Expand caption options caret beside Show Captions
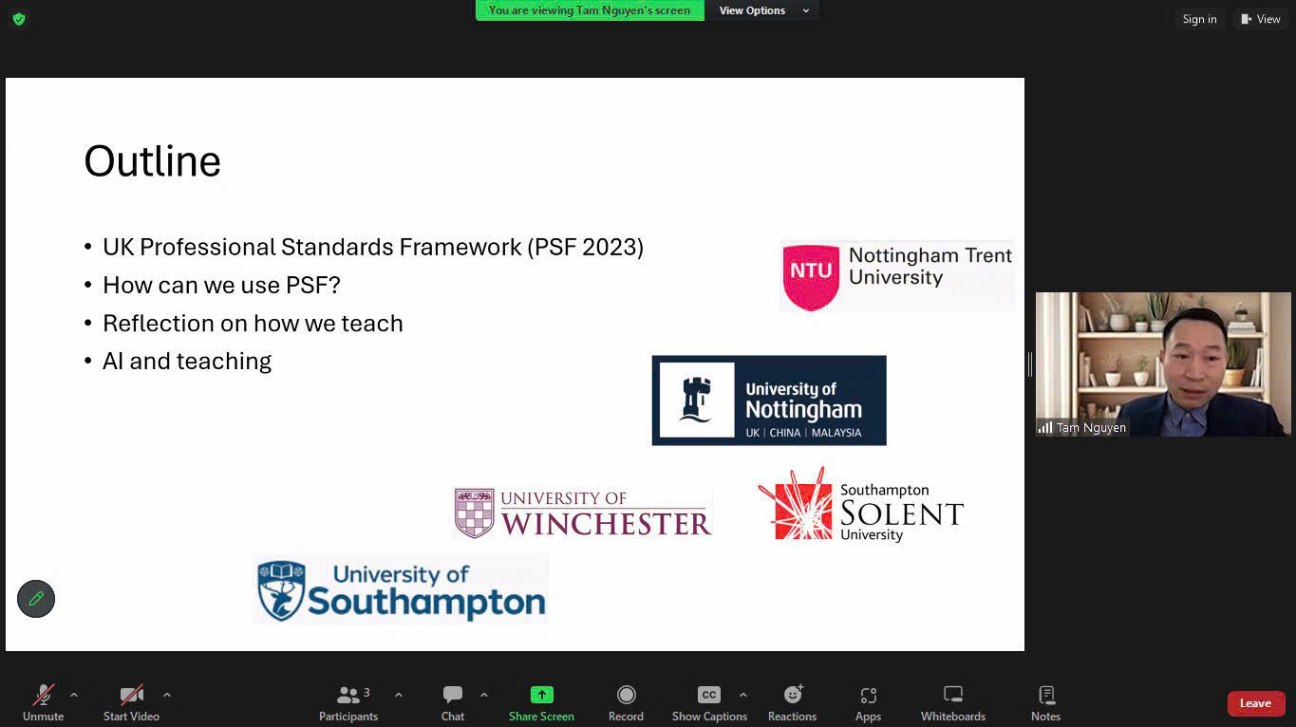Viewport: 1296px width, 727px height. pyautogui.click(x=743, y=695)
